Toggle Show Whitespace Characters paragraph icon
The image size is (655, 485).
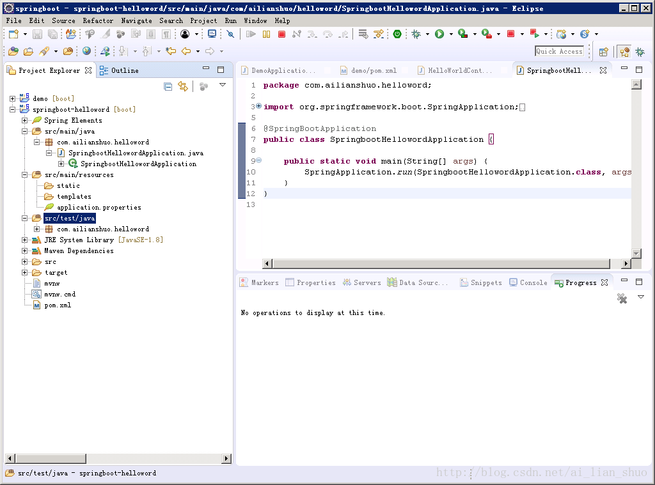coord(166,34)
